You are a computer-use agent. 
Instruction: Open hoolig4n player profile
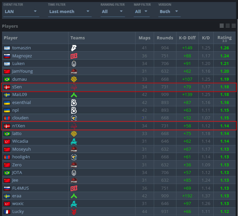coord(21,157)
